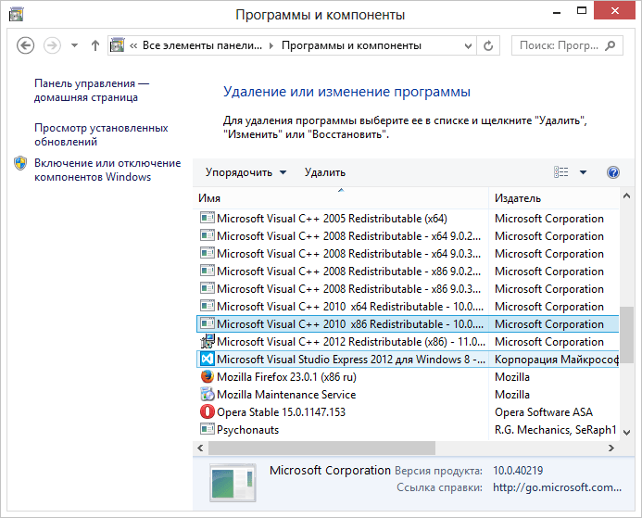Open help with the question mark icon

click(613, 172)
